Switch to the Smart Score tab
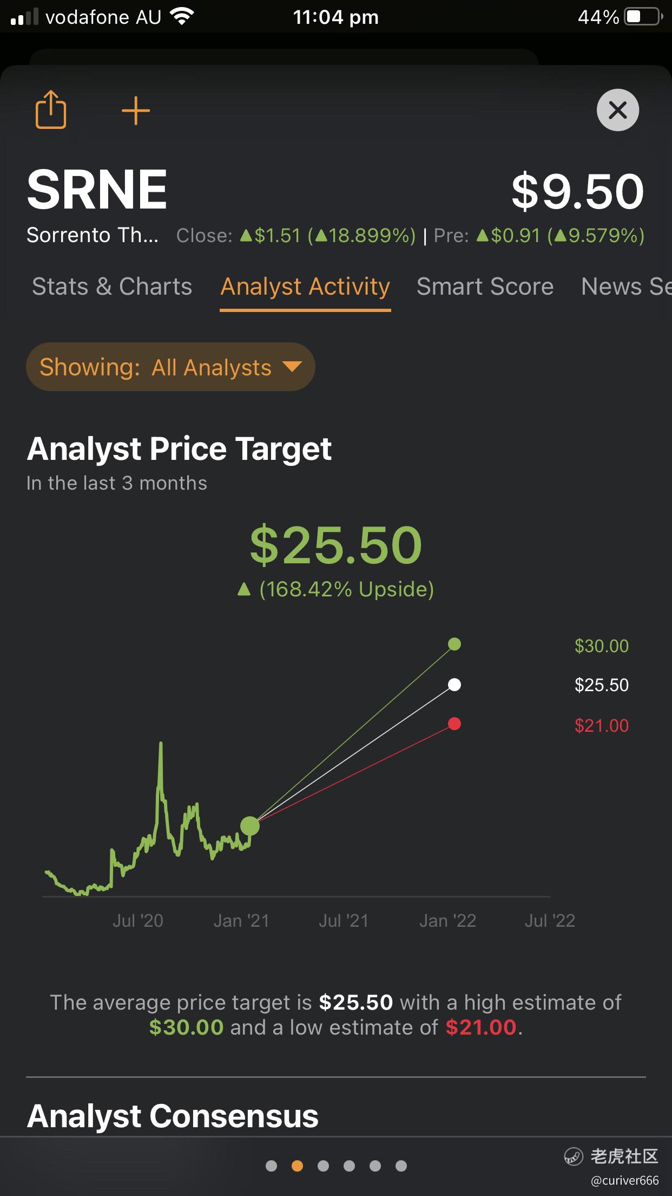 tap(485, 287)
